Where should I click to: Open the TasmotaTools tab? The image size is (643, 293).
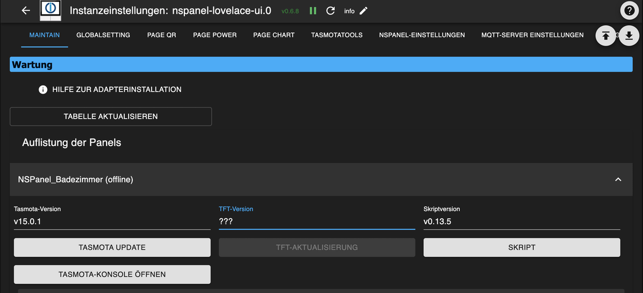click(x=337, y=35)
